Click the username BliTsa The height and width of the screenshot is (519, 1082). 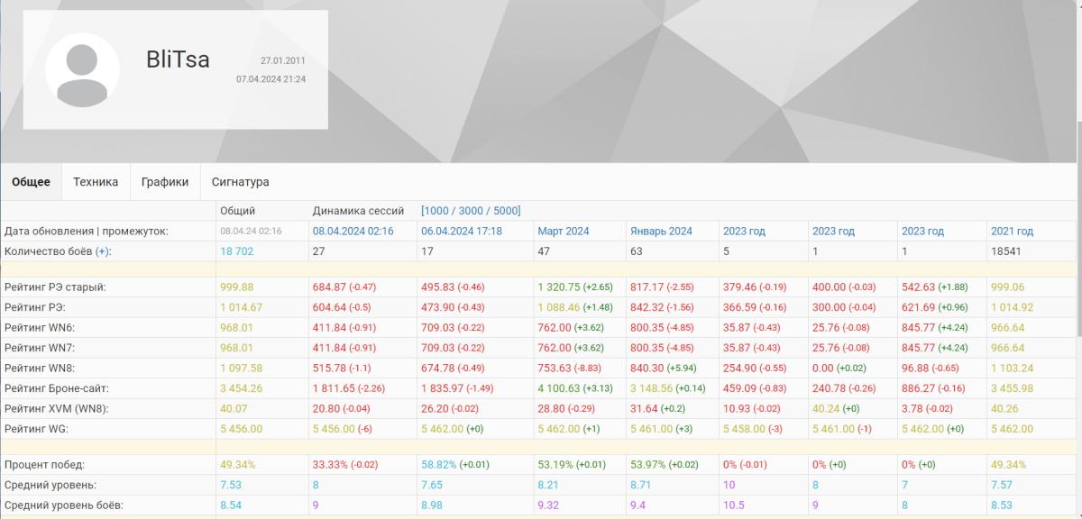click(x=178, y=59)
